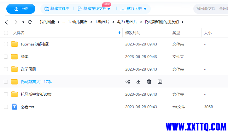Check the box for 必看.txt

tap(6, 107)
